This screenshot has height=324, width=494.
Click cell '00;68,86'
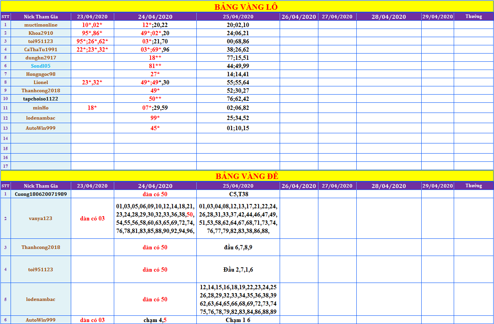pos(238,41)
